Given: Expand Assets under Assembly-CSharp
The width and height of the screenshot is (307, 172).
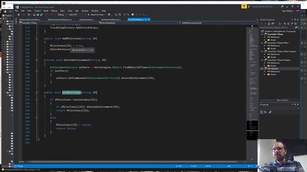Looking at the screenshot, I should tap(264, 40).
